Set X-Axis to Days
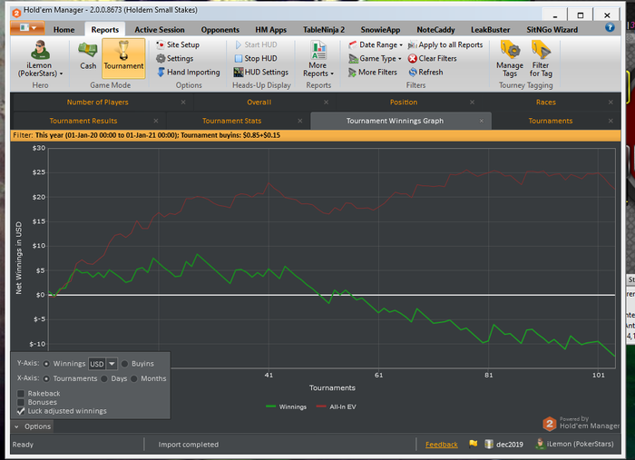 (x=104, y=378)
